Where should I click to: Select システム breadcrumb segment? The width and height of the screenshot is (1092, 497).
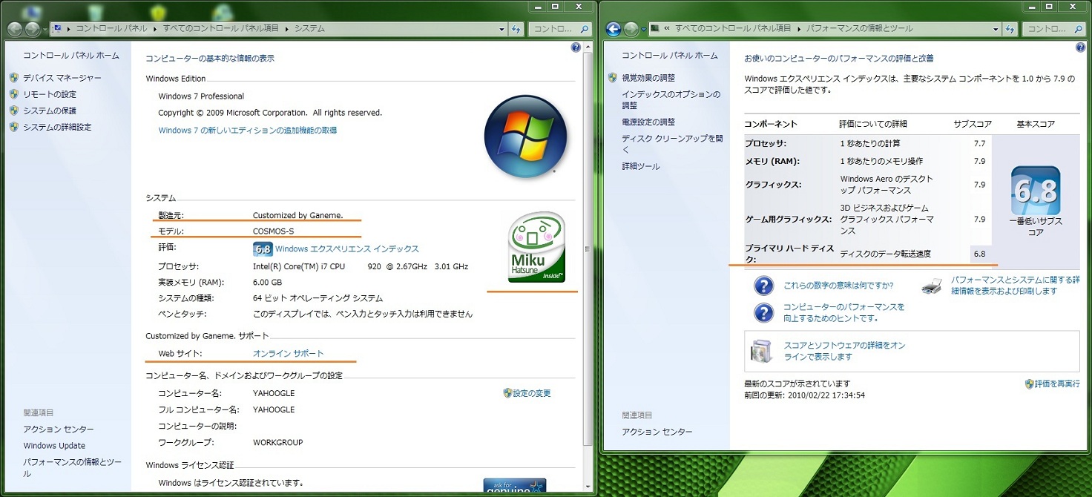click(x=309, y=29)
